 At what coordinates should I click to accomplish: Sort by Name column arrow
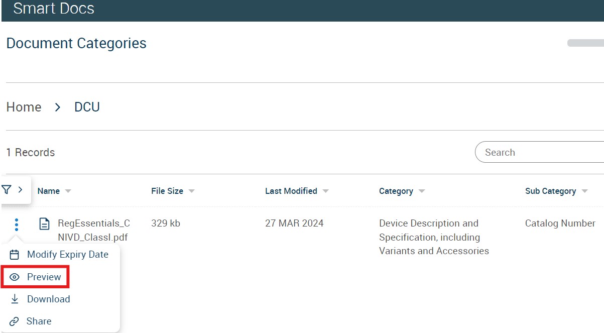(x=68, y=191)
